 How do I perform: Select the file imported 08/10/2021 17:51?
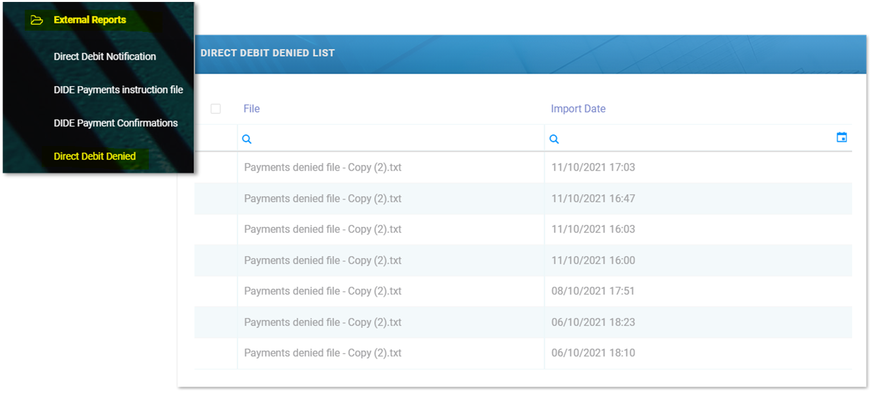coord(322,291)
